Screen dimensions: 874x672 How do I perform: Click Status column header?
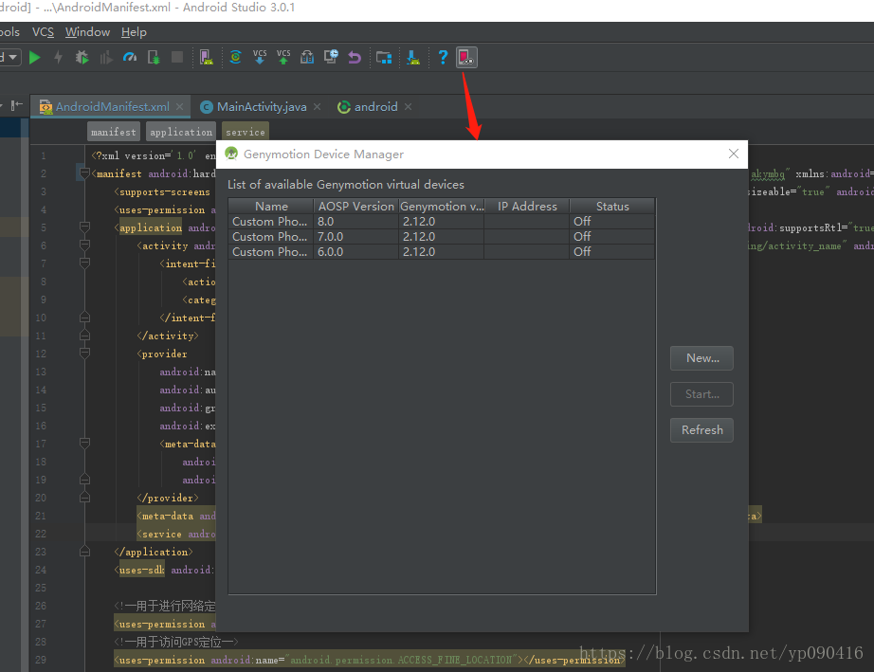[612, 207]
